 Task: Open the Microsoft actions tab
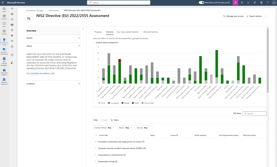click(x=151, y=32)
